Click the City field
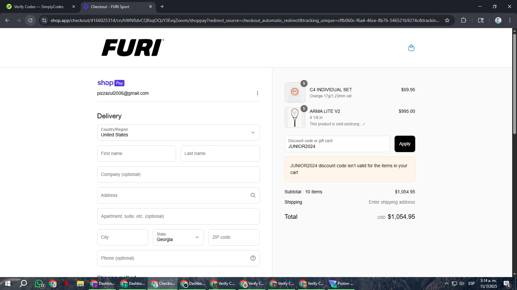The width and height of the screenshot is (517, 290). [x=123, y=237]
